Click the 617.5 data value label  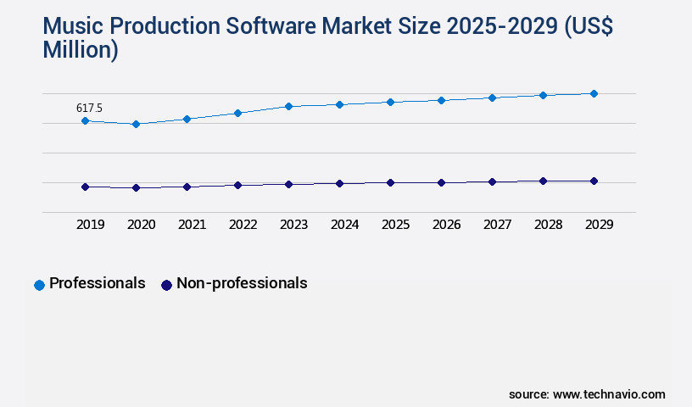coord(89,108)
